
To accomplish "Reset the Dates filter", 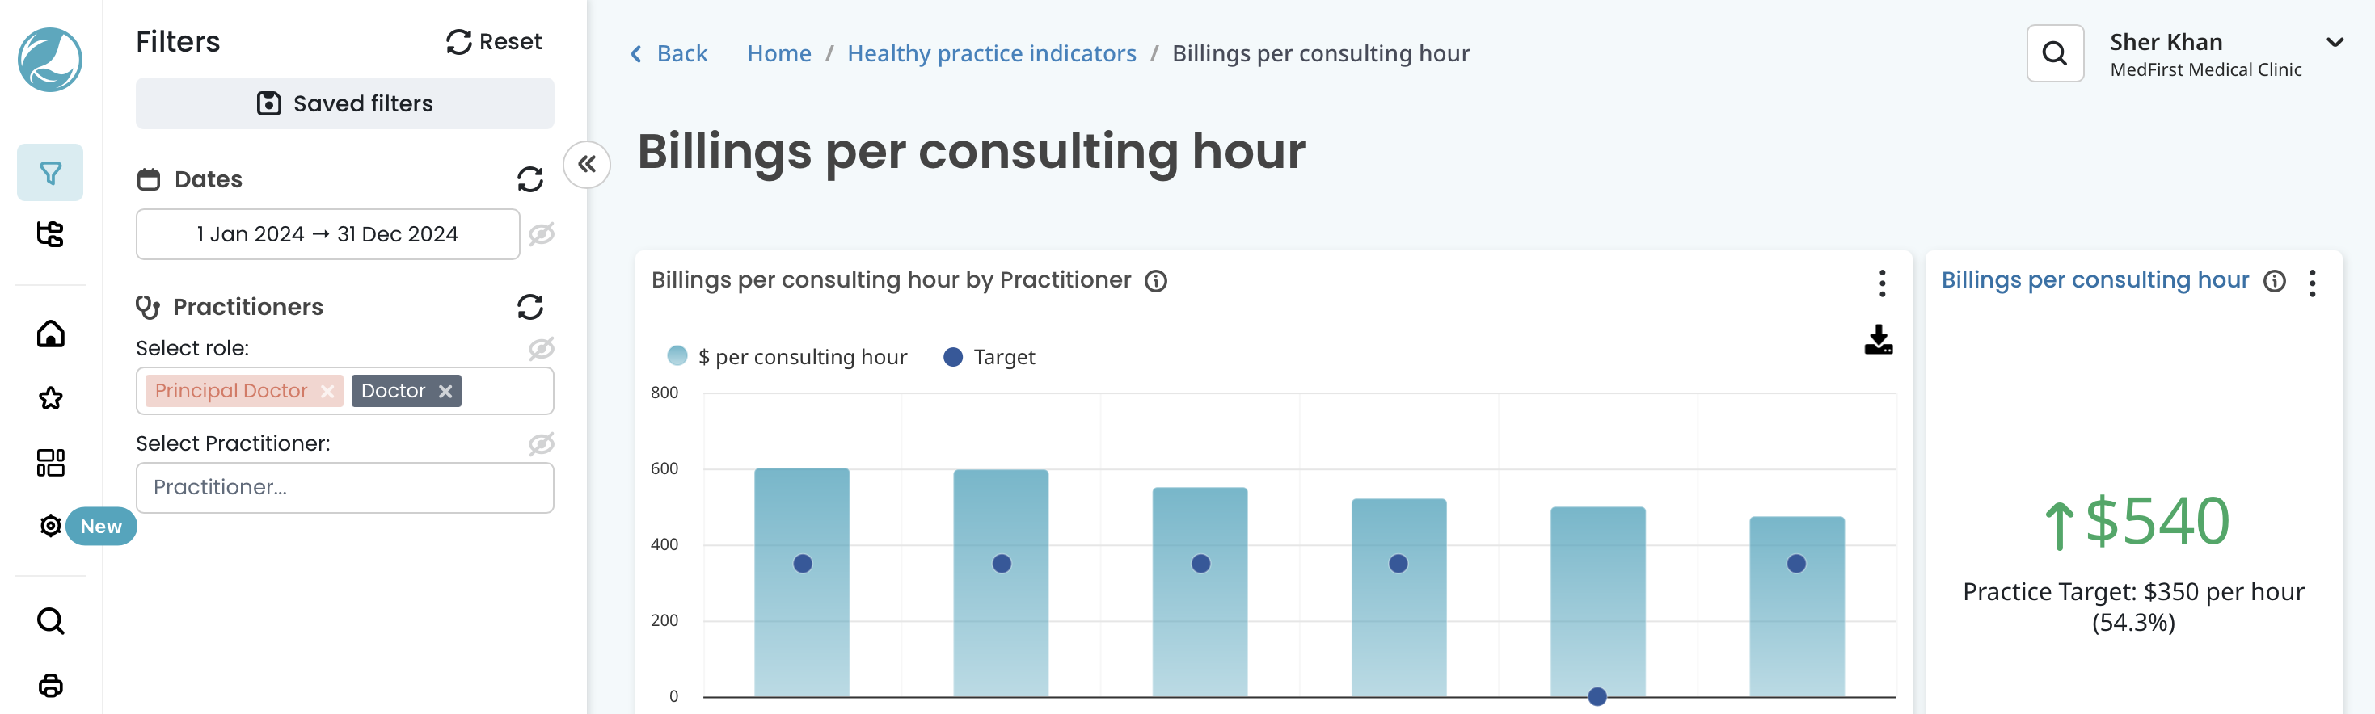I will point(530,178).
